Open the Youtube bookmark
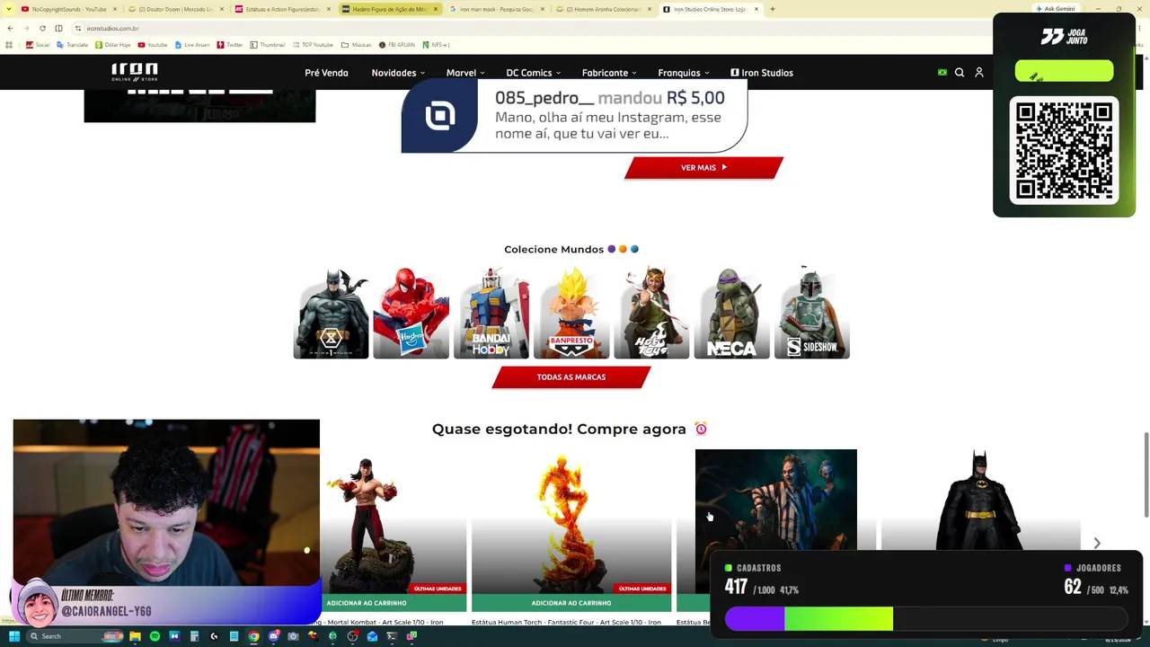Viewport: 1150px width, 647px height. coord(153,45)
